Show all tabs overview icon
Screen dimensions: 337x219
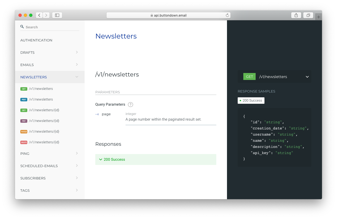[308, 15]
